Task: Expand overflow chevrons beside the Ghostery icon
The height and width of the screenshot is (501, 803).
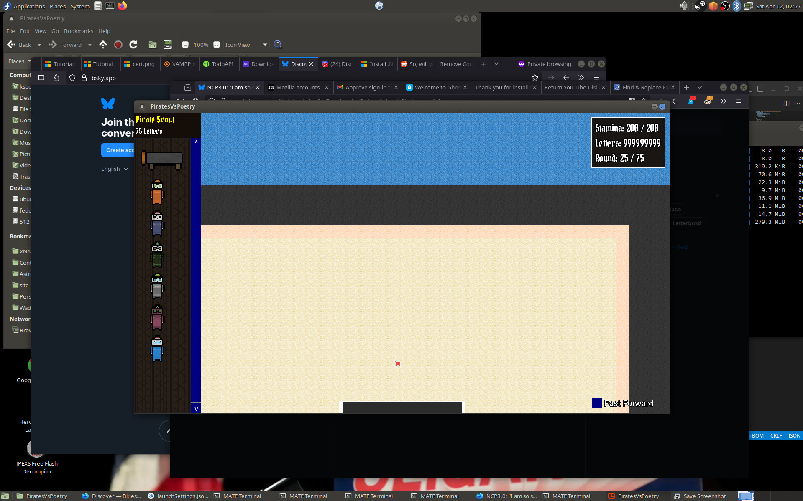Action: coord(723,101)
